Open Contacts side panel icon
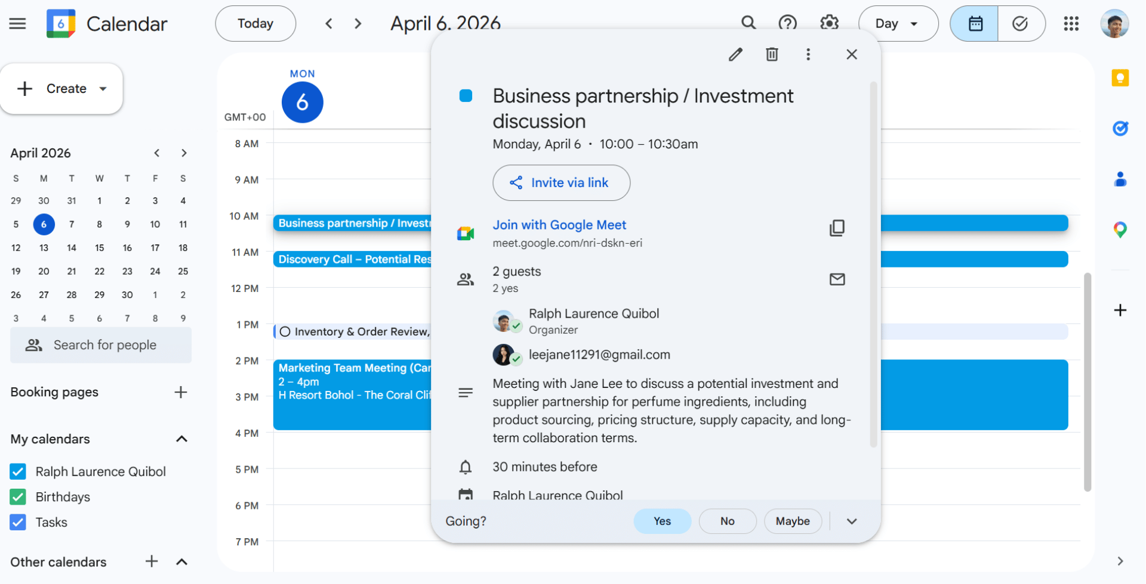This screenshot has height=584, width=1146. (1120, 179)
